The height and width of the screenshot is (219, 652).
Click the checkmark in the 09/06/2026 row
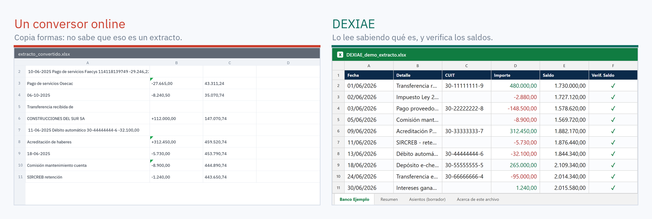(613, 131)
